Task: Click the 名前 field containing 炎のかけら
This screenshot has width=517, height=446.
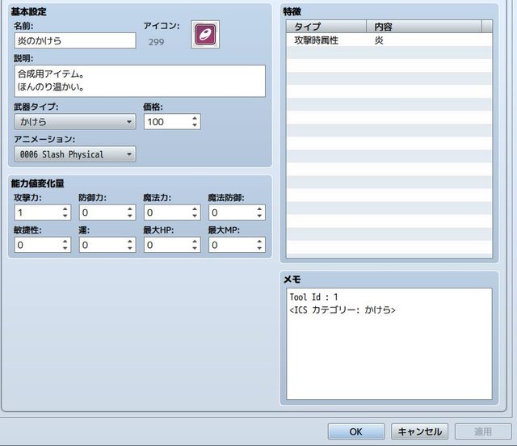Action: (75, 40)
